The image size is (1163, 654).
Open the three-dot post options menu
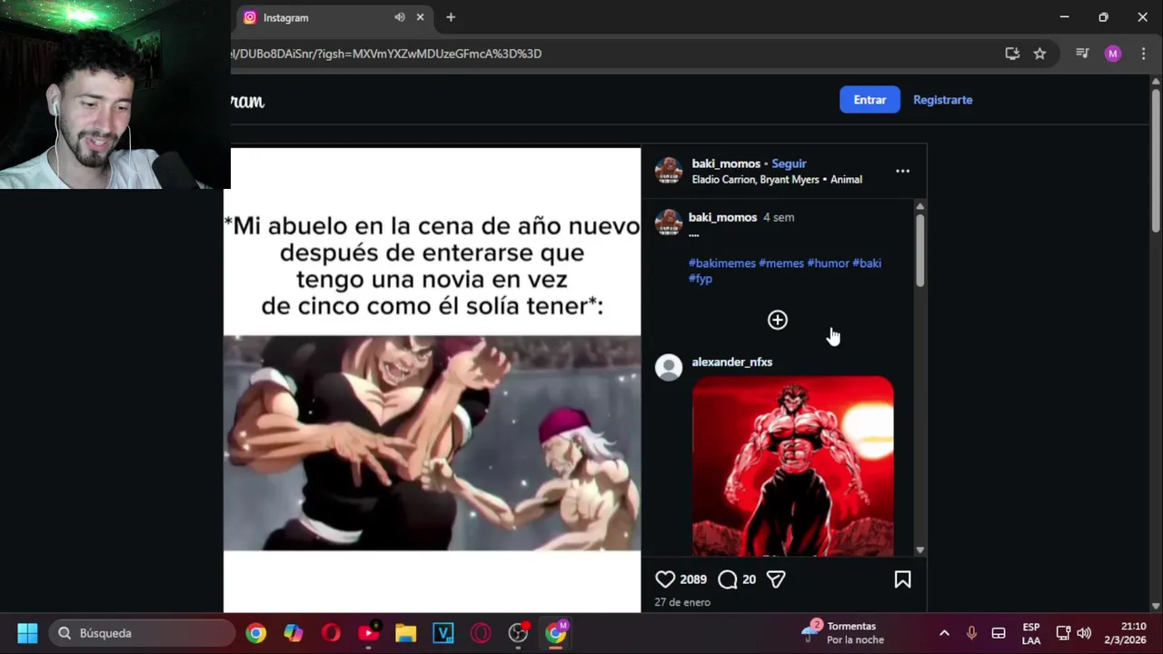coord(902,171)
